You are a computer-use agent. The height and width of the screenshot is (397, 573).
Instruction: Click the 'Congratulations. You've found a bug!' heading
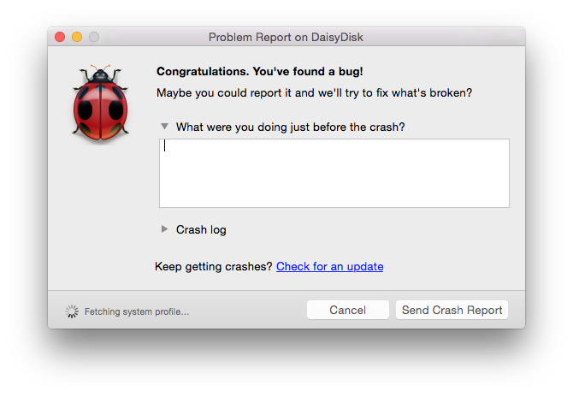point(260,71)
